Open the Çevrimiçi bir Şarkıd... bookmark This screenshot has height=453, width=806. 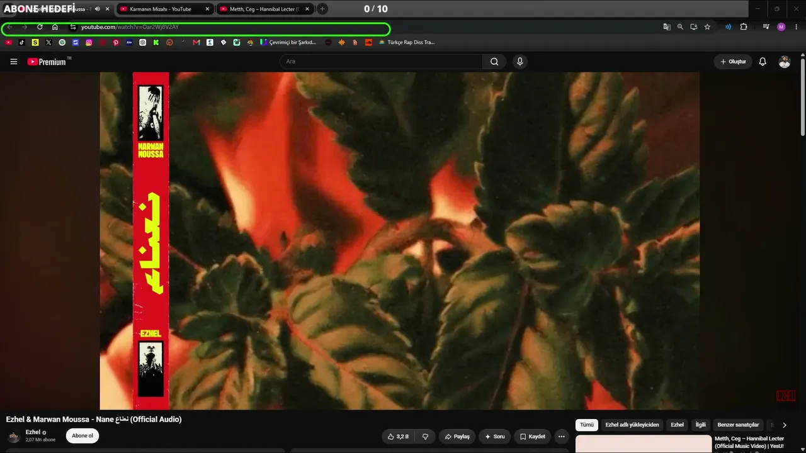[288, 43]
